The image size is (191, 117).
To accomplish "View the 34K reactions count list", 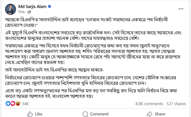I will (x=26, y=103).
